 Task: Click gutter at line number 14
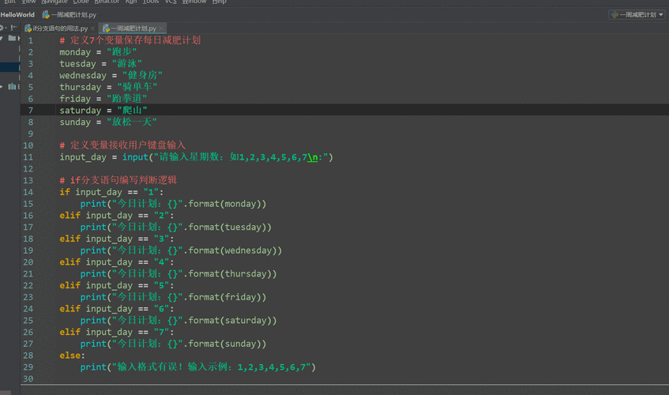pos(28,192)
